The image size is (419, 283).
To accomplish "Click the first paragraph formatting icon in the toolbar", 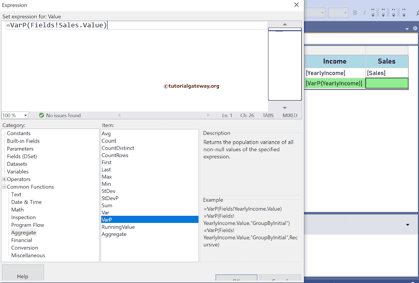I will pos(373,12).
